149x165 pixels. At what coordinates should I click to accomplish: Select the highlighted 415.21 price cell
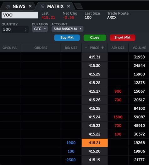(95, 143)
